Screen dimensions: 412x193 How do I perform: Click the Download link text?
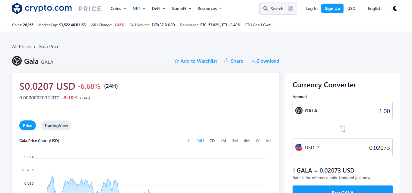(x=268, y=61)
